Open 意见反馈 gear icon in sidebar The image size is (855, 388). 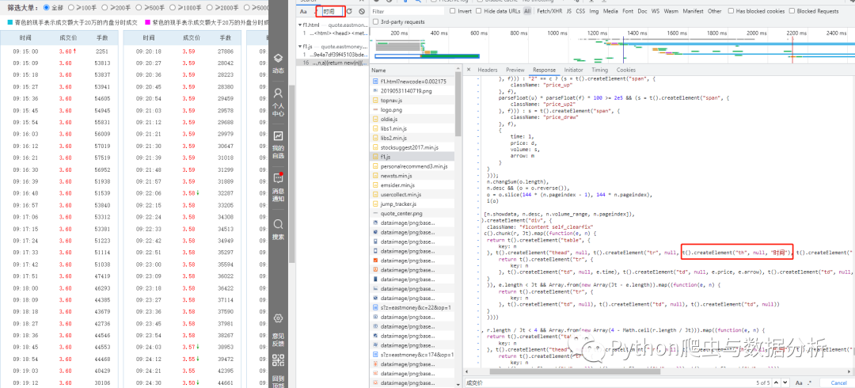(278, 318)
